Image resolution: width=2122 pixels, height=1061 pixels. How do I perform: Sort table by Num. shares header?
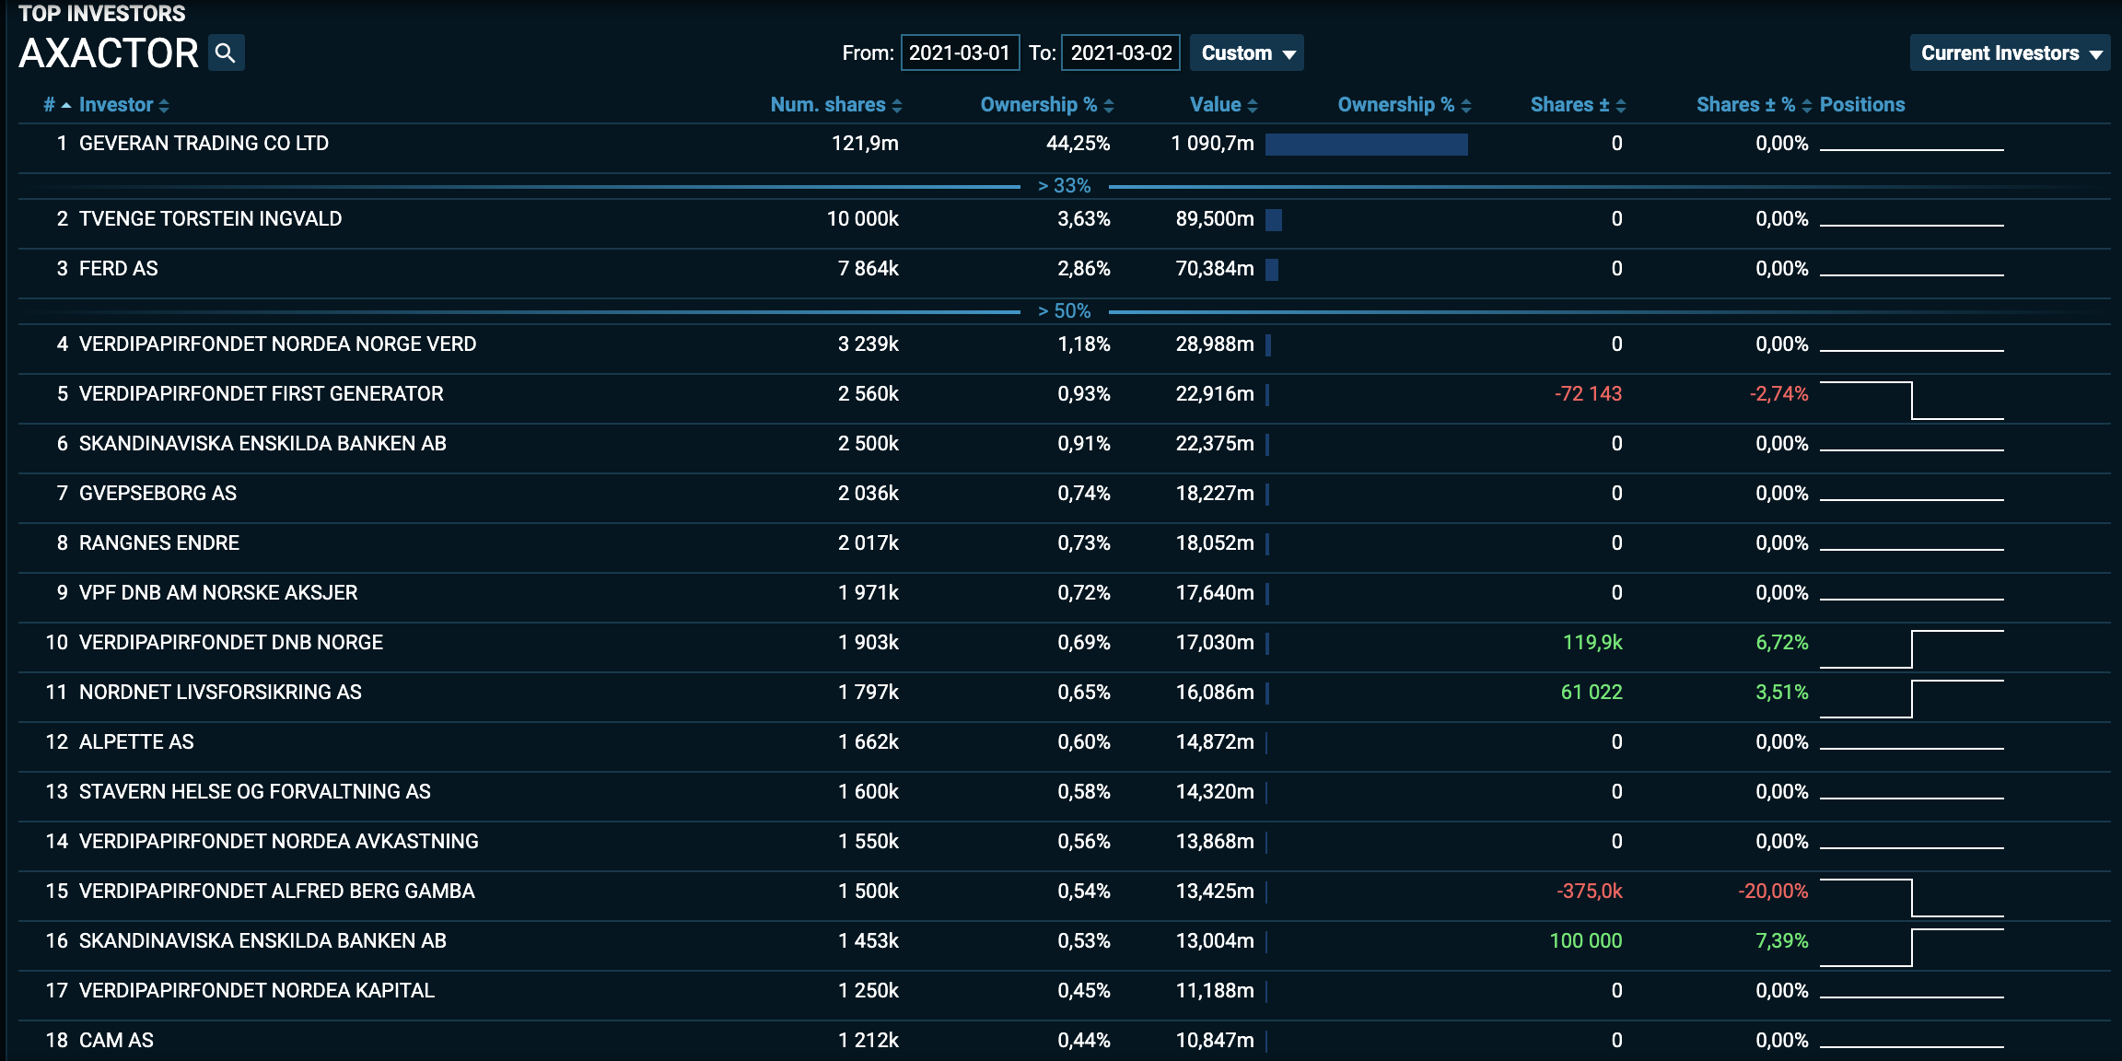coord(828,105)
